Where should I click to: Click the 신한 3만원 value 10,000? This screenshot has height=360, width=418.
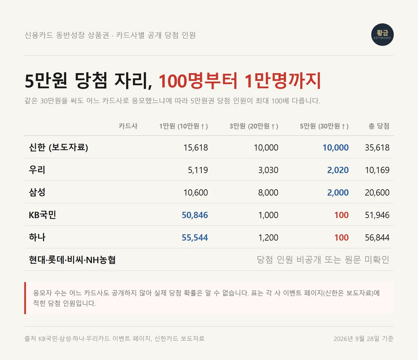(x=266, y=148)
